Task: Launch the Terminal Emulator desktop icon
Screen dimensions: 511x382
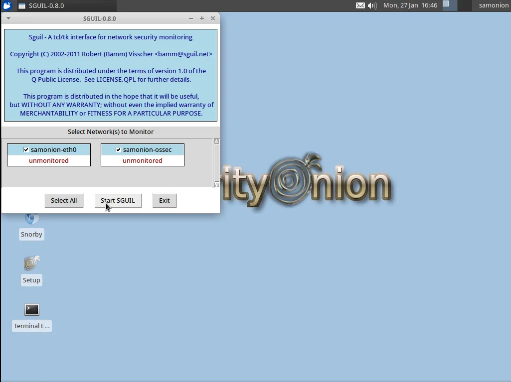Action: (31, 318)
